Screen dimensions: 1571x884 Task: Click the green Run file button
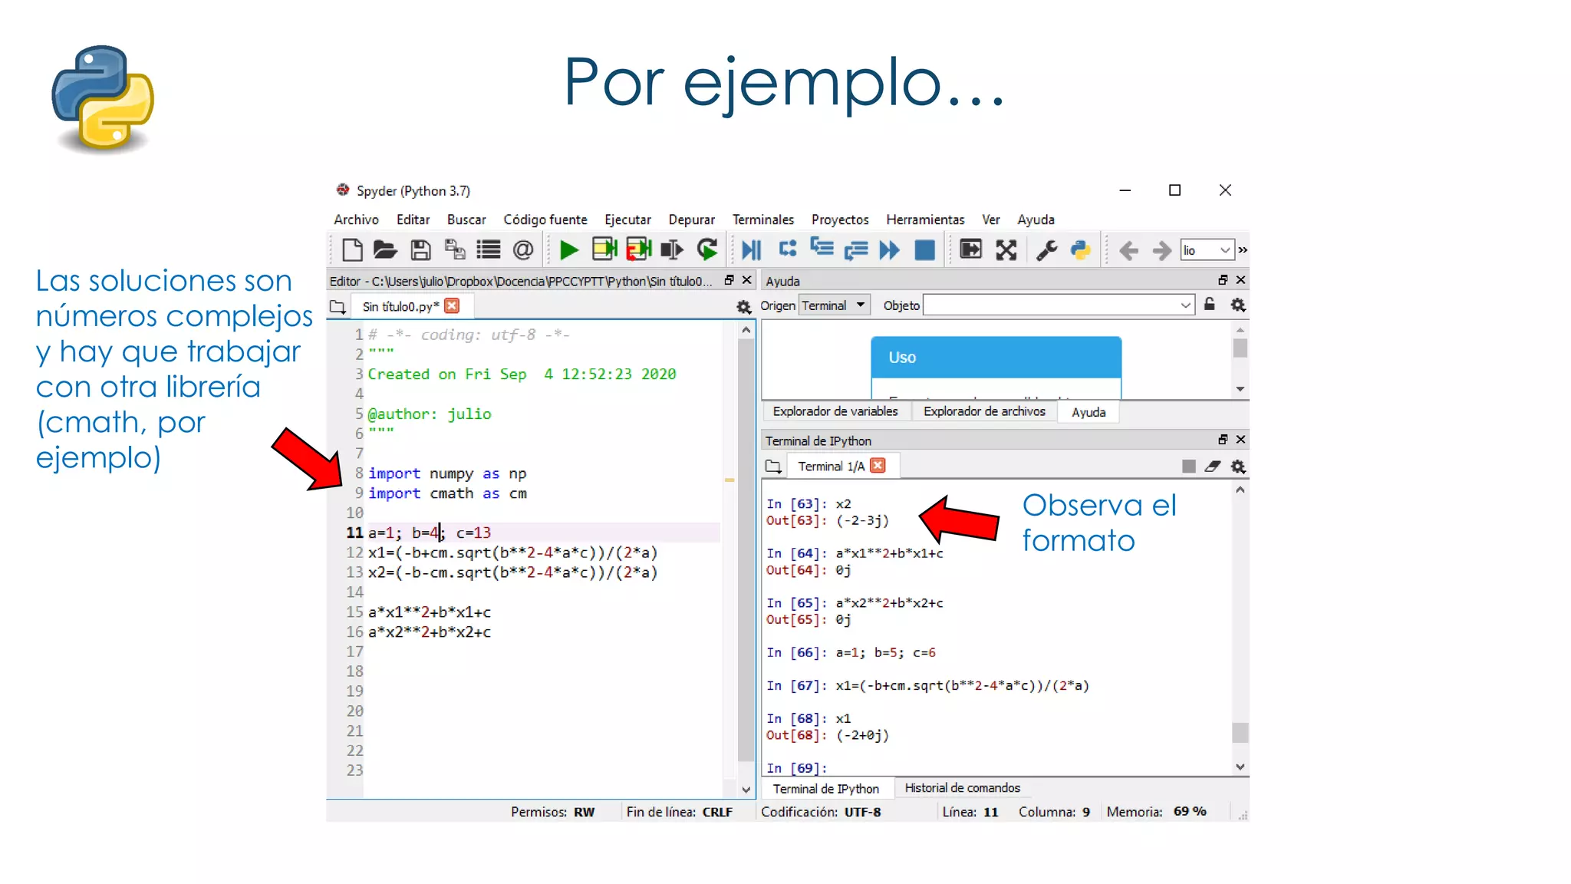[568, 250]
